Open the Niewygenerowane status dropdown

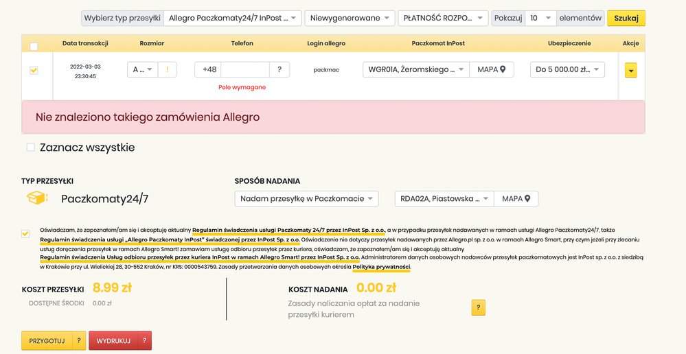(x=350, y=19)
